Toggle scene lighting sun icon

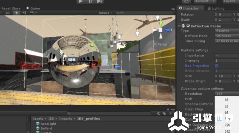(x=17, y=13)
